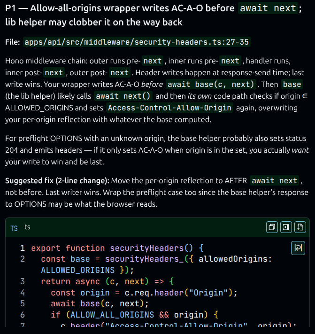Image resolution: width=315 pixels, height=334 pixels.
Task: Click code line number 1
Action: point(23,248)
